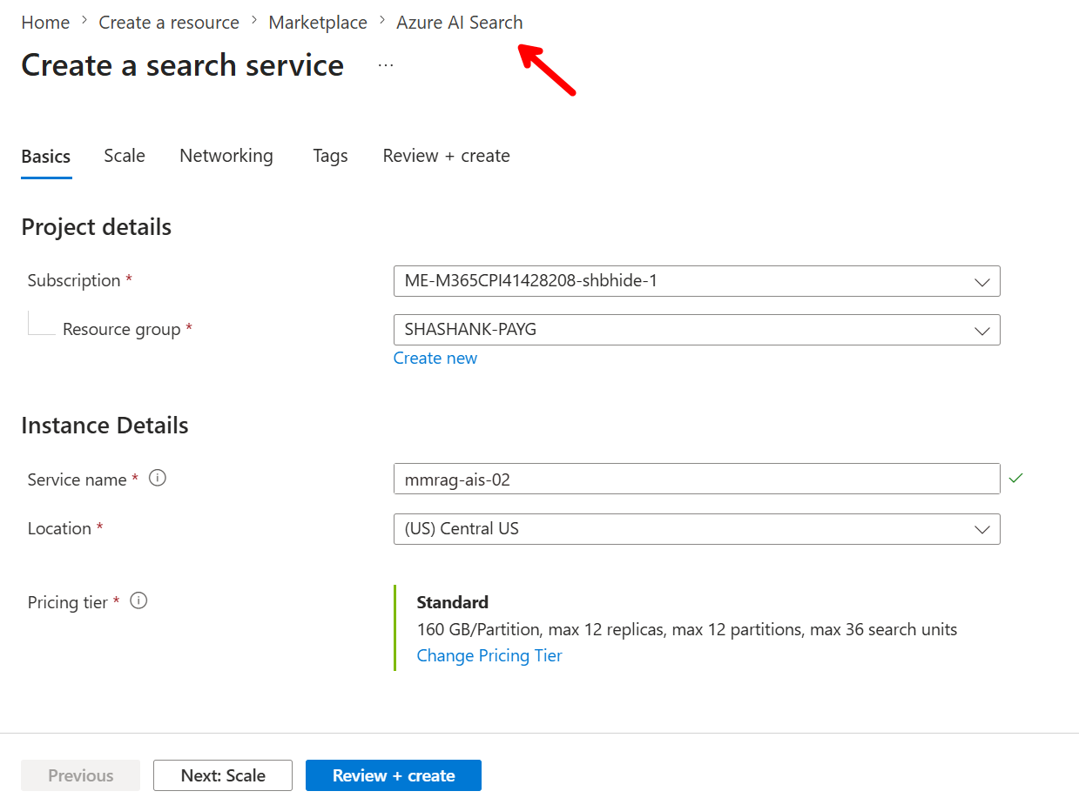The height and width of the screenshot is (798, 1079).
Task: Click the pricing tier description mentioning 160 GB/Partition
Action: [x=687, y=629]
